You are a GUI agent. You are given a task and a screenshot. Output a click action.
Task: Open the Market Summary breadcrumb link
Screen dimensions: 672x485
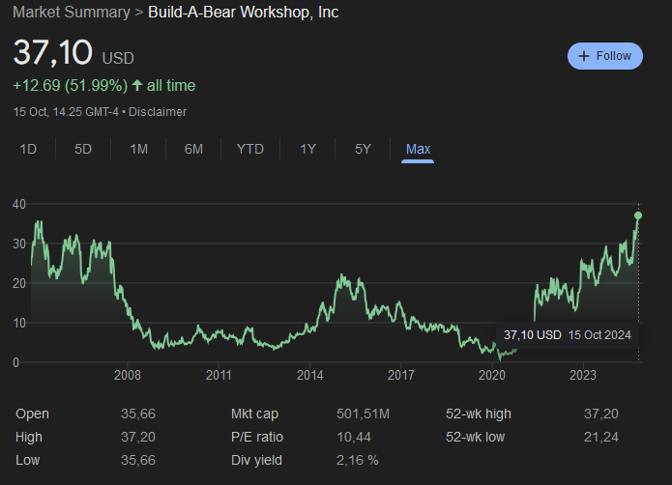click(72, 12)
